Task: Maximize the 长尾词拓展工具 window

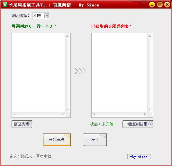Action: tap(159, 5)
